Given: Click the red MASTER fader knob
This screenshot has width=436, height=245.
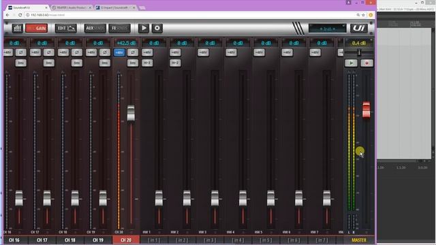Looking at the screenshot, I should (x=367, y=110).
